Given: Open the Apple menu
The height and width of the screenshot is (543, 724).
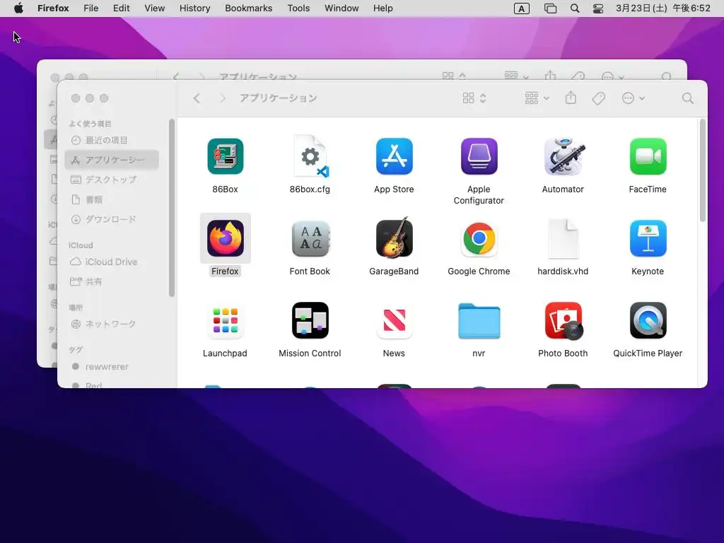Looking at the screenshot, I should [x=18, y=8].
